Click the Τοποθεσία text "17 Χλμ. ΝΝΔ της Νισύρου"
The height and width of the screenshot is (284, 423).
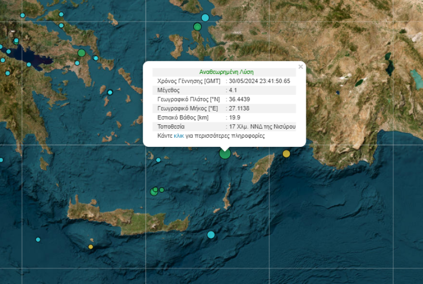tap(262, 127)
